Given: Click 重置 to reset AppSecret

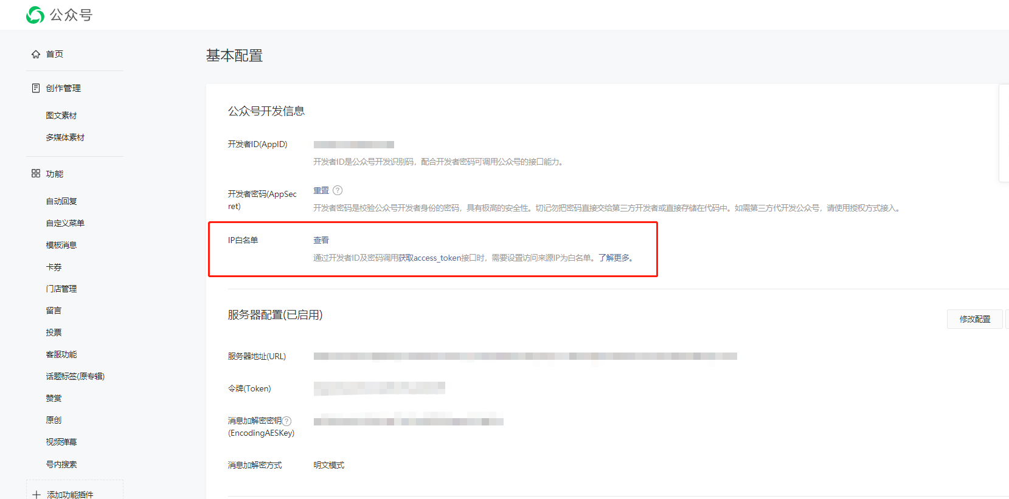Looking at the screenshot, I should (321, 190).
